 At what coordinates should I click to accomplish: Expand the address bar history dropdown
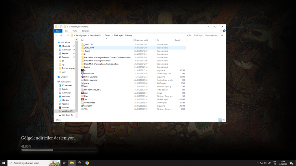187,35
